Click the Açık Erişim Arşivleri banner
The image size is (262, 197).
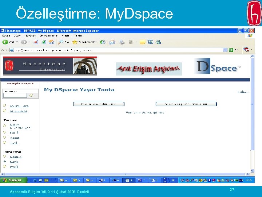pos(149,69)
